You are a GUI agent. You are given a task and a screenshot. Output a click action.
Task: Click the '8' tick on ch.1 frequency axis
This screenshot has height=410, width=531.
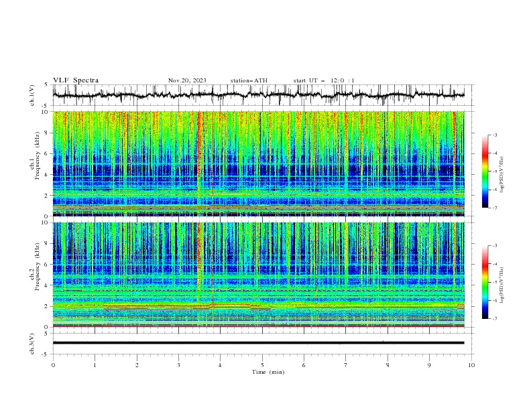47,133
